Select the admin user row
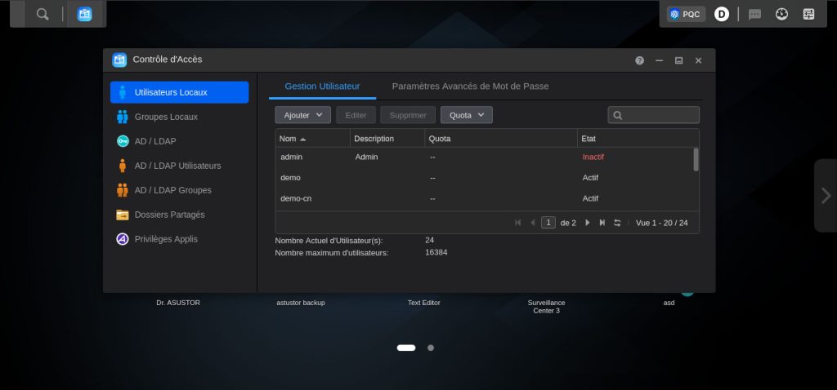Image resolution: width=837 pixels, height=390 pixels. click(484, 157)
